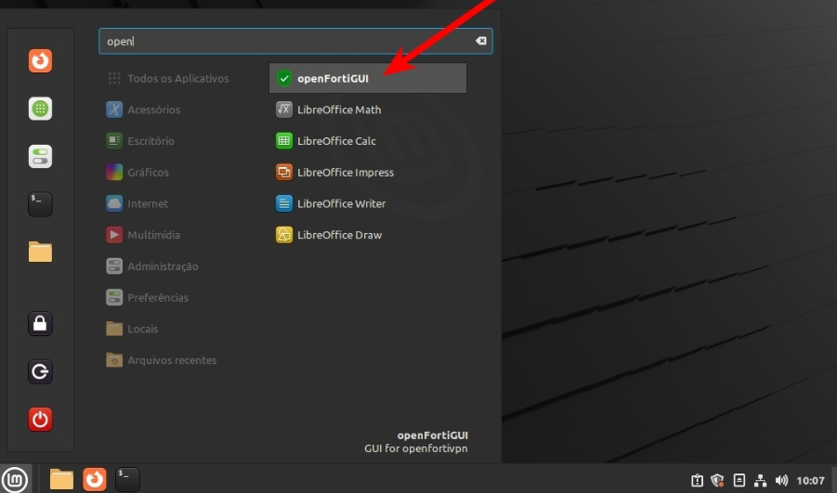Launch Firefox from the menu favorites sidebar
The image size is (837, 493).
(40, 61)
